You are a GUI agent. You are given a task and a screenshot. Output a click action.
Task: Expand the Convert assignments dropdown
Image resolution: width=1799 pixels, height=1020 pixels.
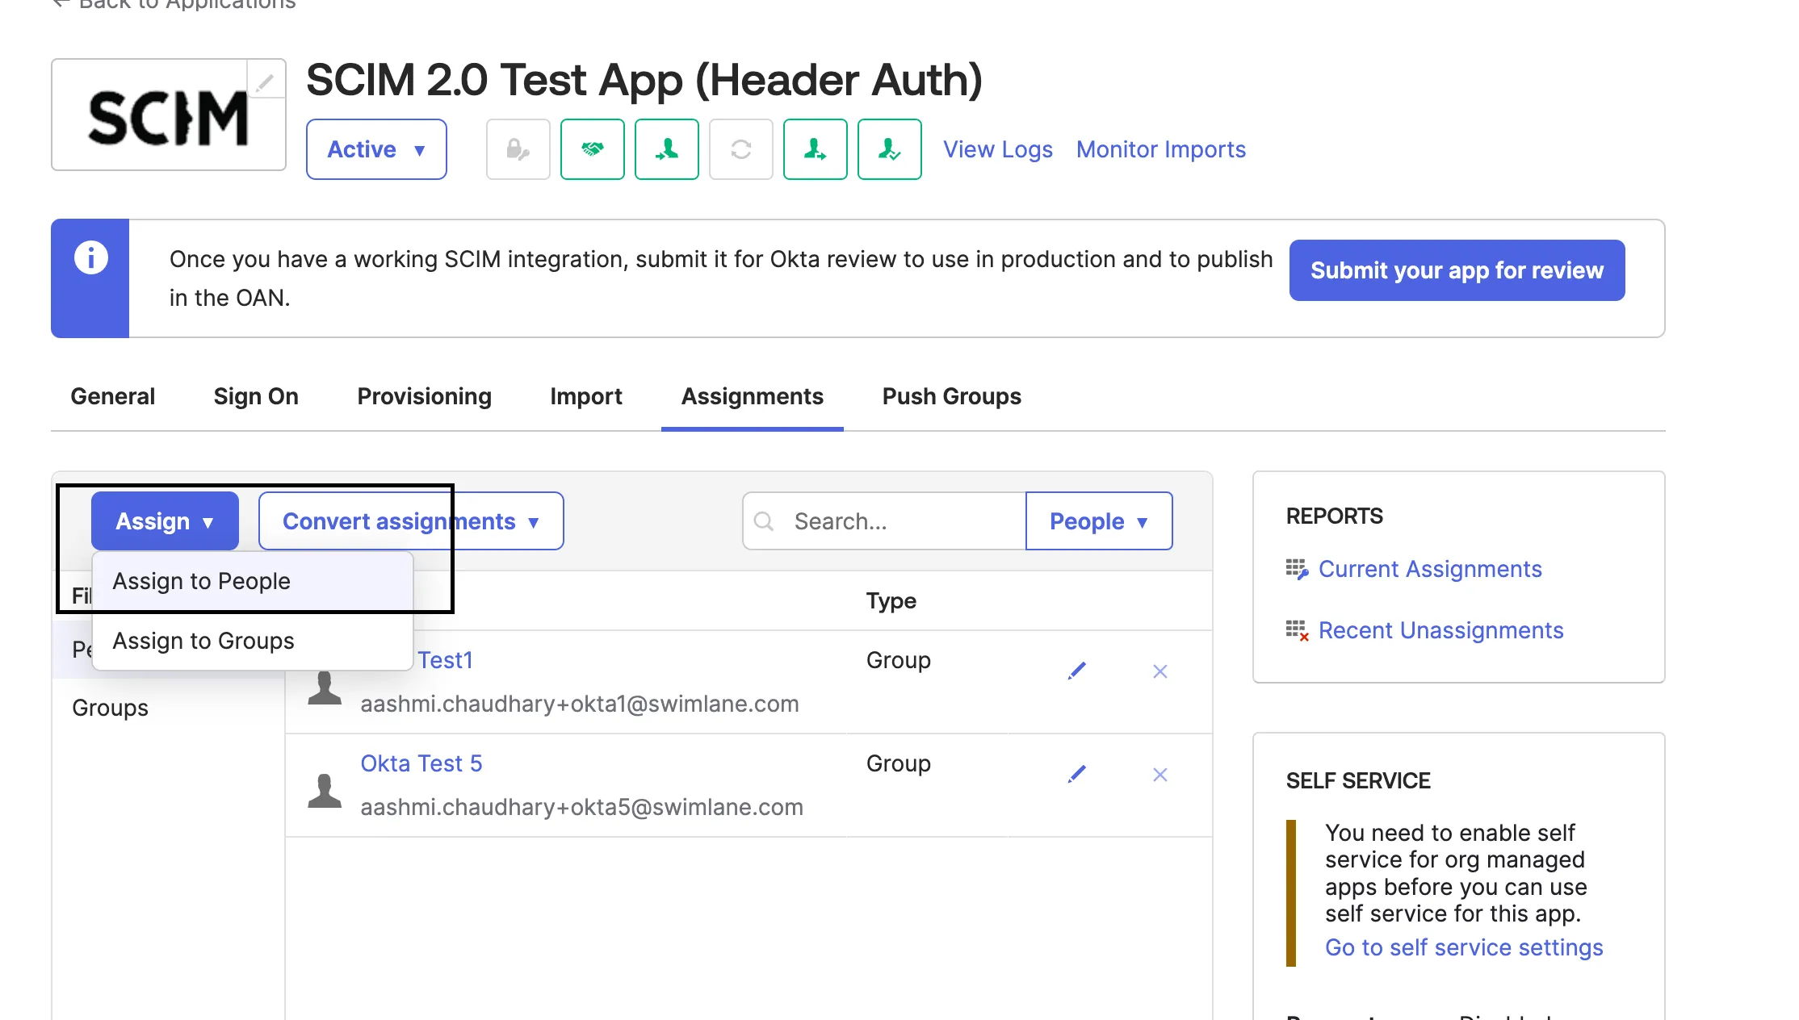(x=411, y=521)
